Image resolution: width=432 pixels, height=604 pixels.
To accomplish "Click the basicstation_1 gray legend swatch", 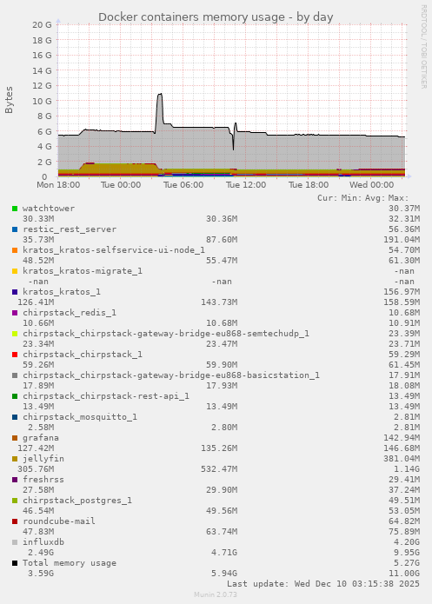I will (15, 375).
